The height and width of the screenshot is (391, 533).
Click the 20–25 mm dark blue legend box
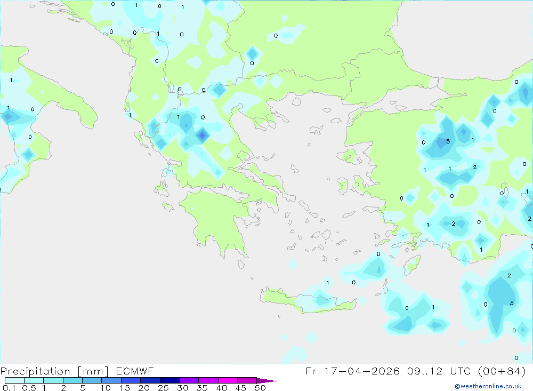coord(150,380)
